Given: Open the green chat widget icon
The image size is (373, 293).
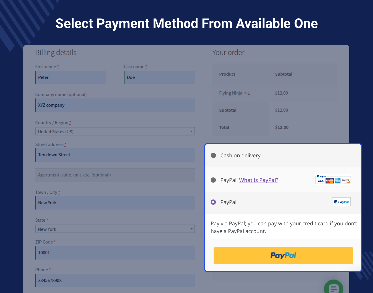Looking at the screenshot, I should 333,288.
